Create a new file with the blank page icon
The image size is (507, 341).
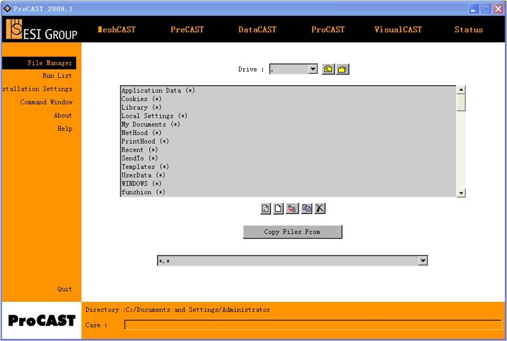coord(278,209)
